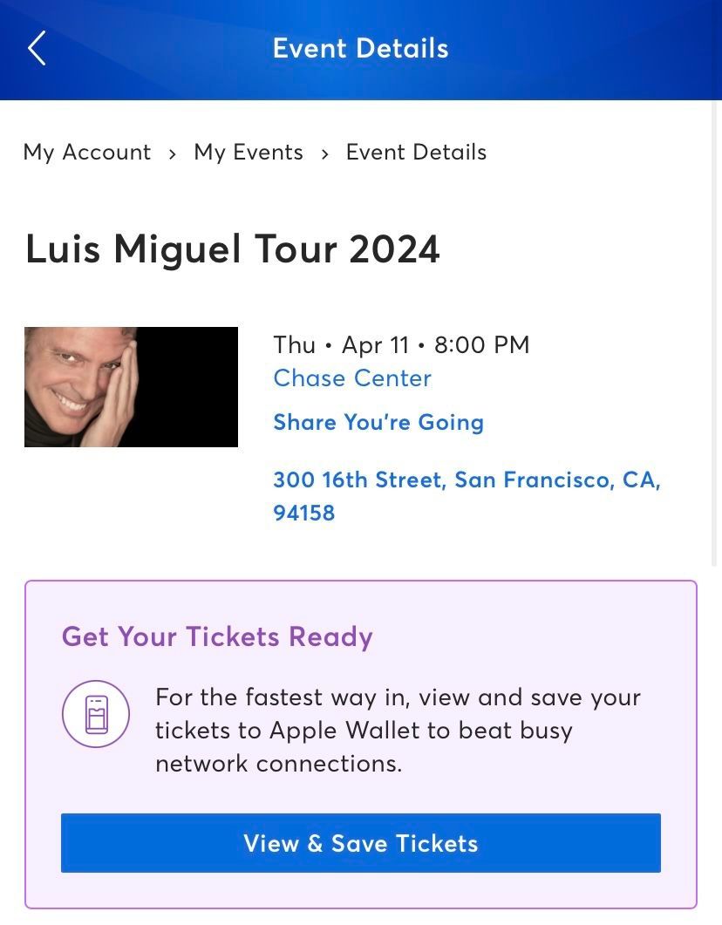Open the 300 16th Street address link
The width and height of the screenshot is (722, 925).
tap(467, 480)
